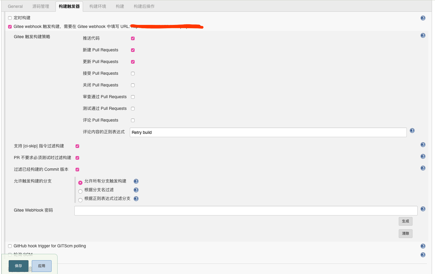
Task: Show help for 支持 [ci-skip] 指令过滤构建
Action: [x=423, y=145]
